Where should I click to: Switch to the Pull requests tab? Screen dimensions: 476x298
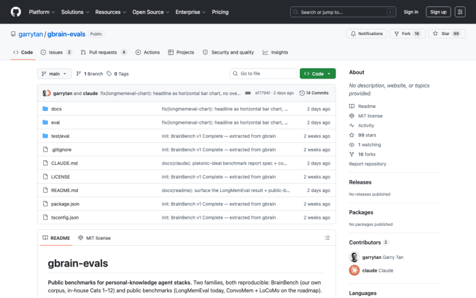104,52
